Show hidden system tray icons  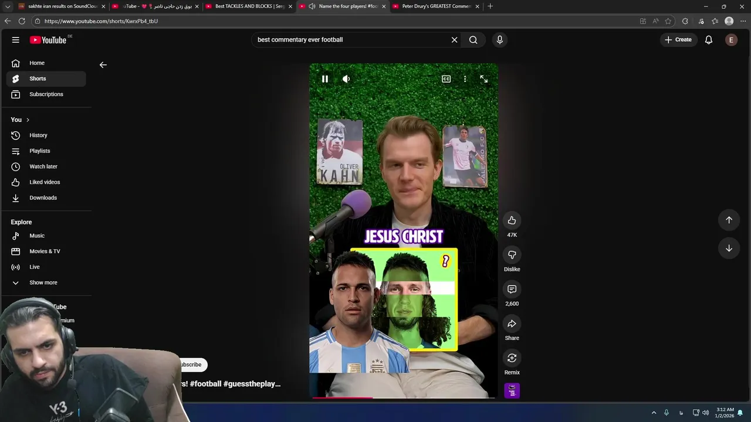click(654, 413)
